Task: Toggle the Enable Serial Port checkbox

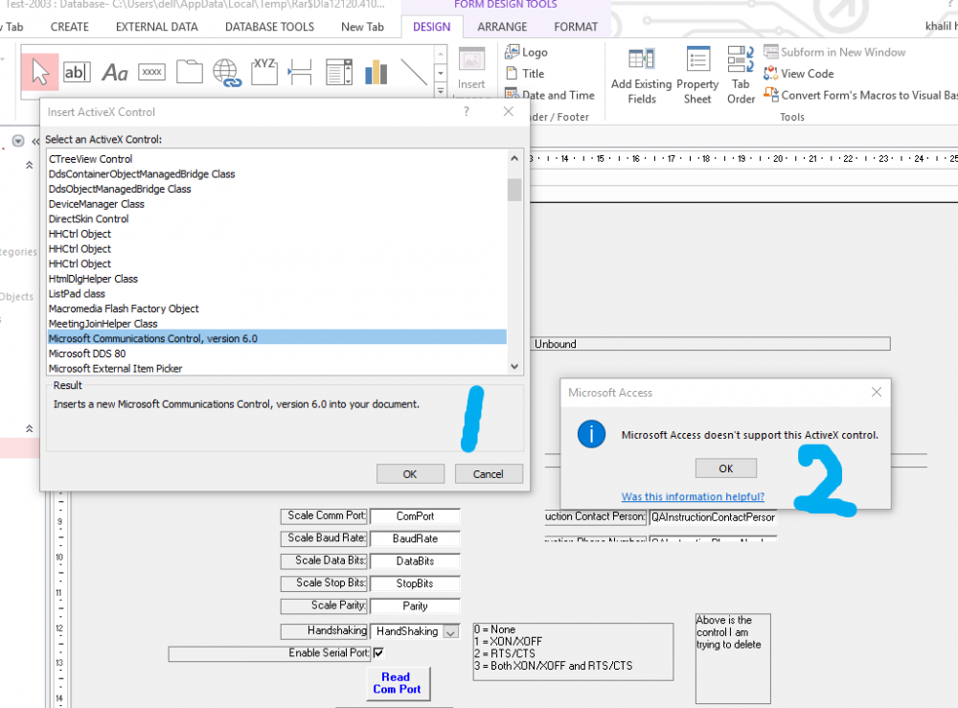Action: pyautogui.click(x=378, y=652)
